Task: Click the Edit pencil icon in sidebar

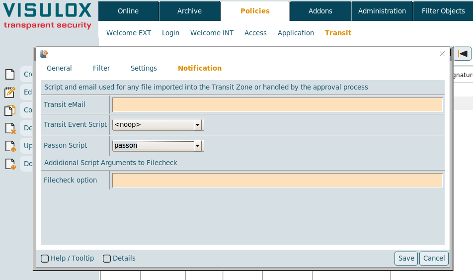Action: (x=10, y=92)
